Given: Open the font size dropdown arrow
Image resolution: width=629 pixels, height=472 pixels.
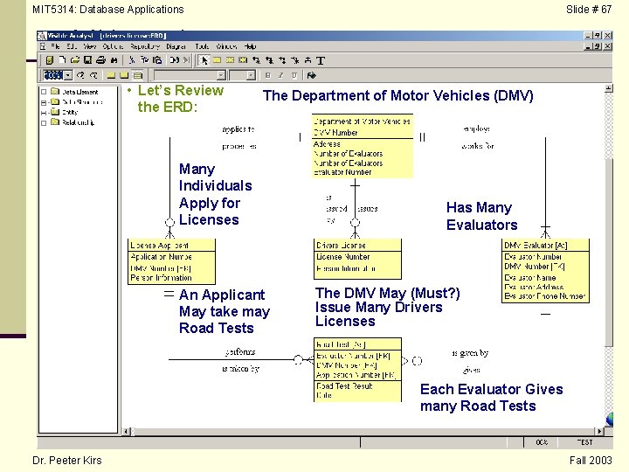Looking at the screenshot, I should (x=251, y=75).
